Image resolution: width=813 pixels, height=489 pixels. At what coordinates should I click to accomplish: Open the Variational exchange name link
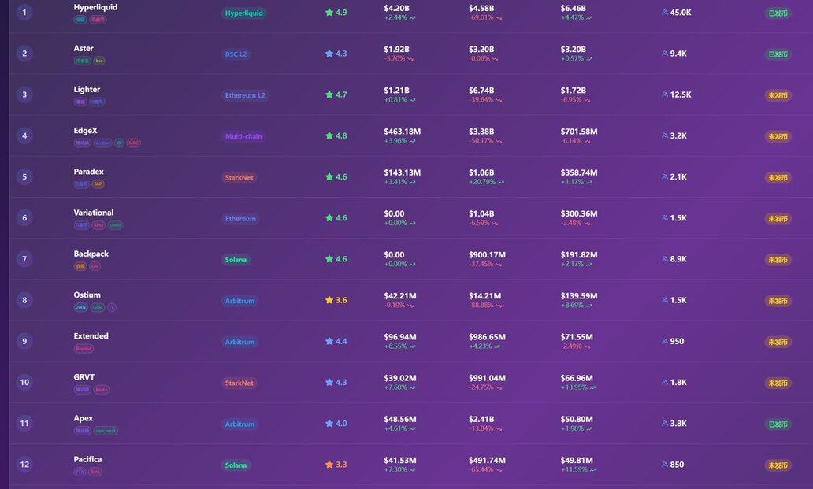tap(94, 213)
